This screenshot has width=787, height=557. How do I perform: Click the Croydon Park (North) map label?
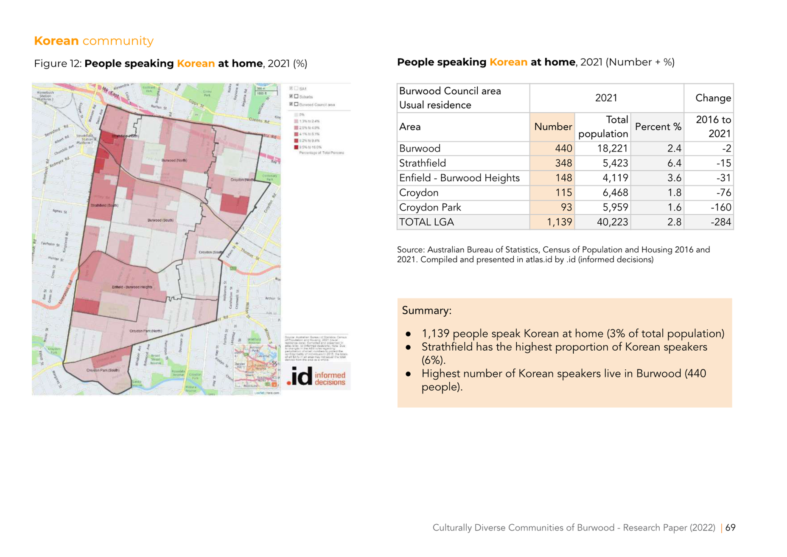point(146,331)
